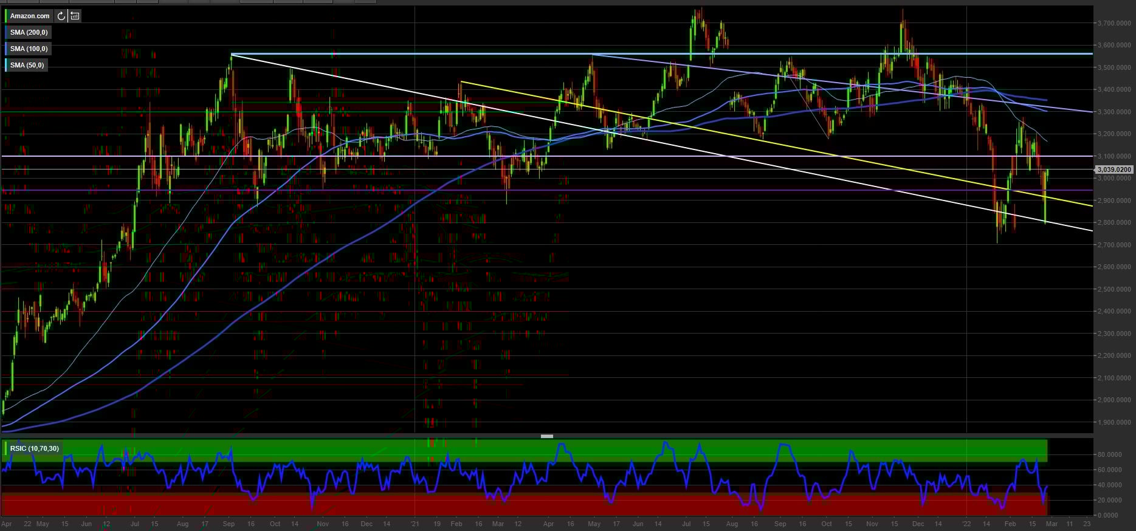
Task: Open the chart settings icon after reload
Action: (x=75, y=16)
